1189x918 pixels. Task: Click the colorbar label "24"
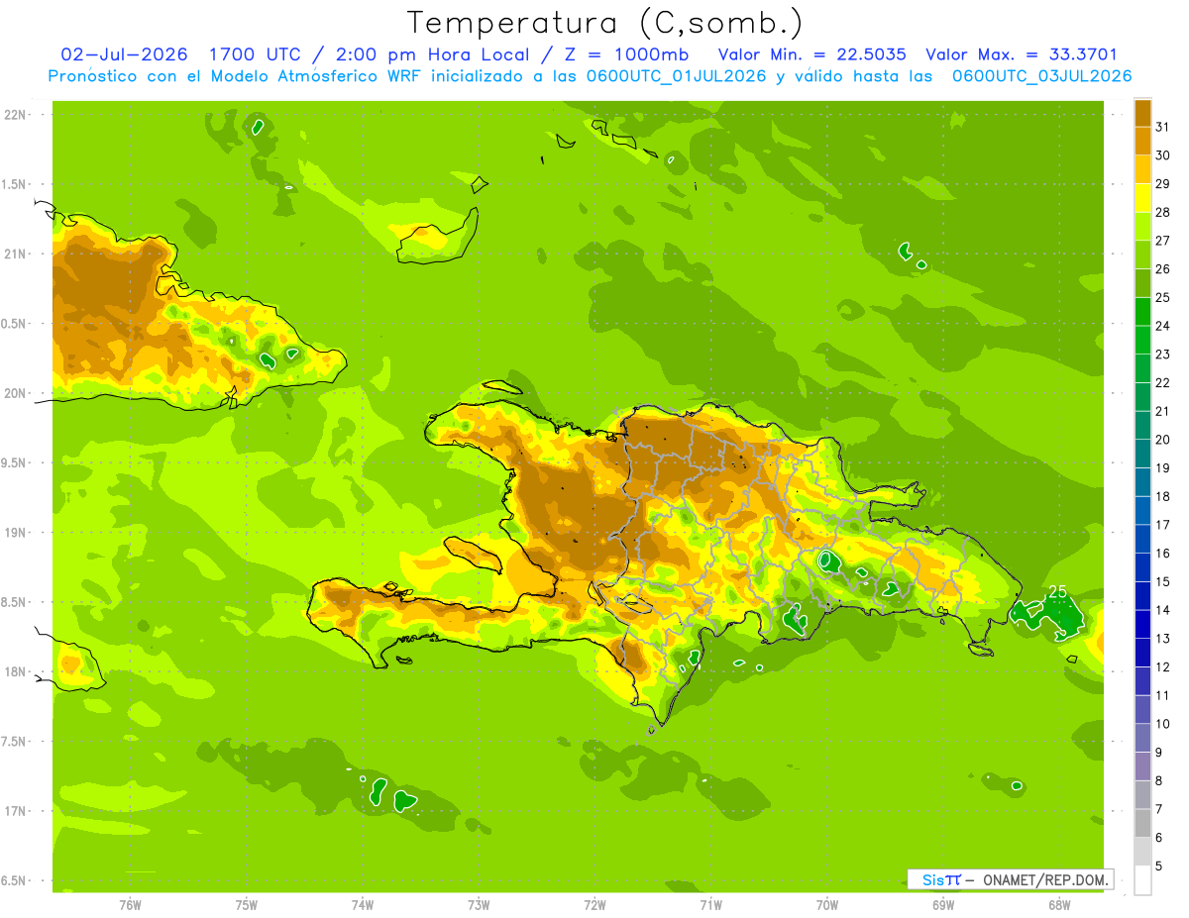(1162, 326)
